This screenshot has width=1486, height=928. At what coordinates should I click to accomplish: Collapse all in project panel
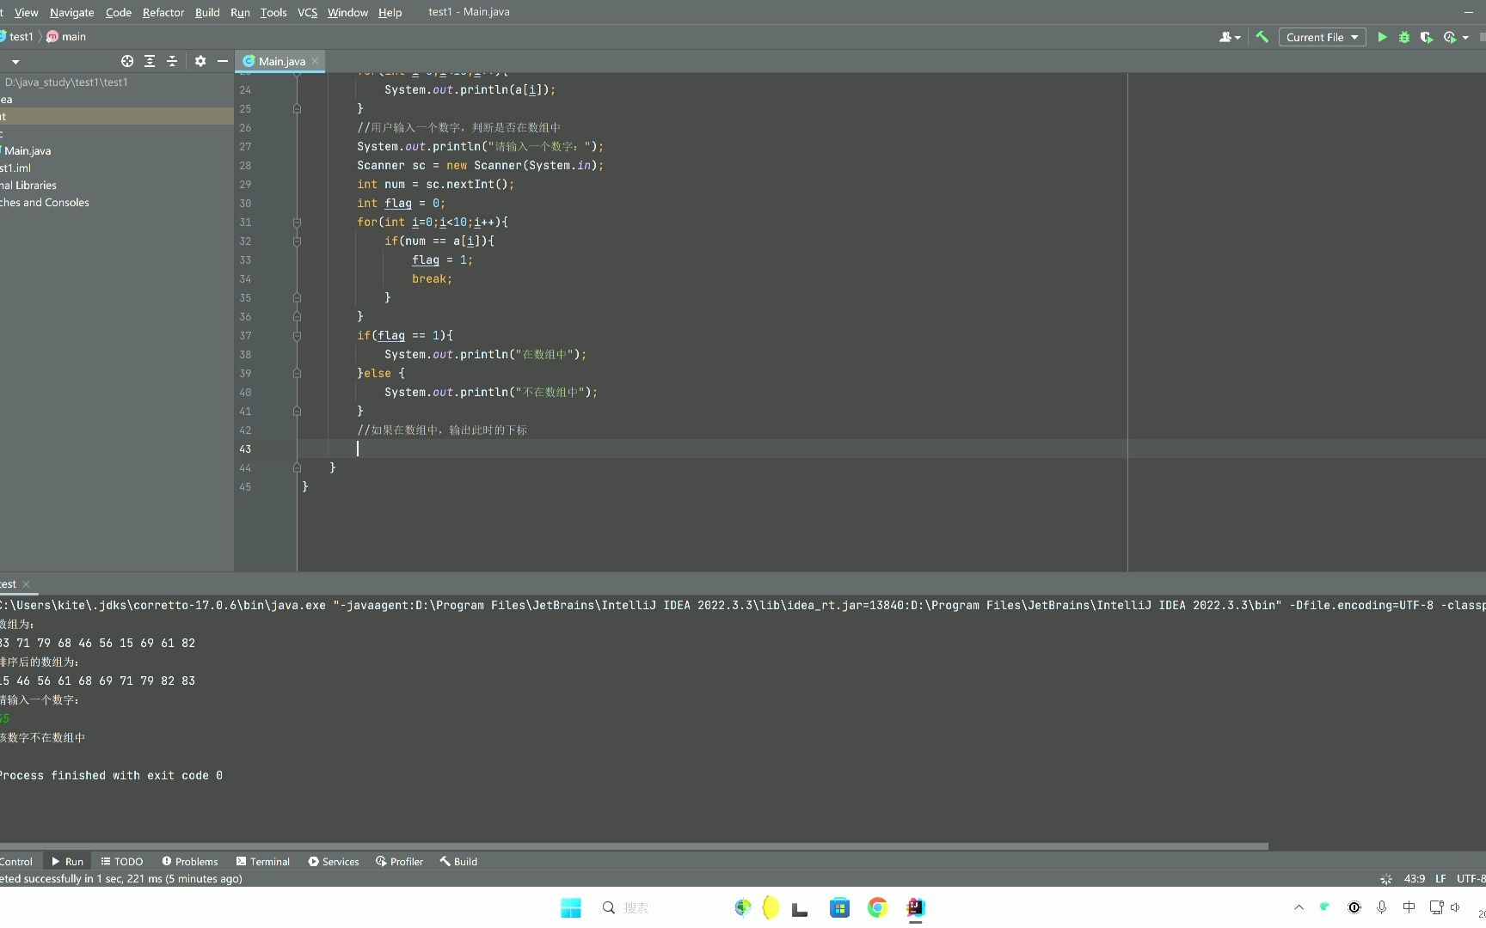172,61
